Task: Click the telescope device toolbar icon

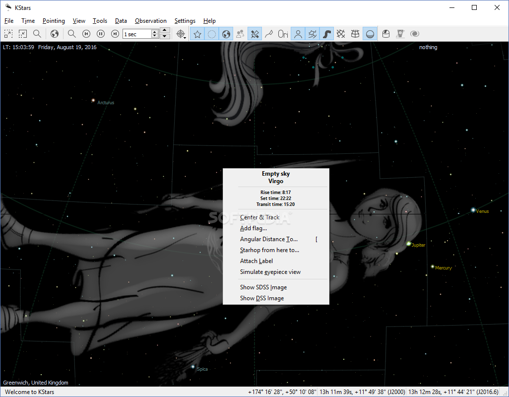Action: (x=400, y=34)
